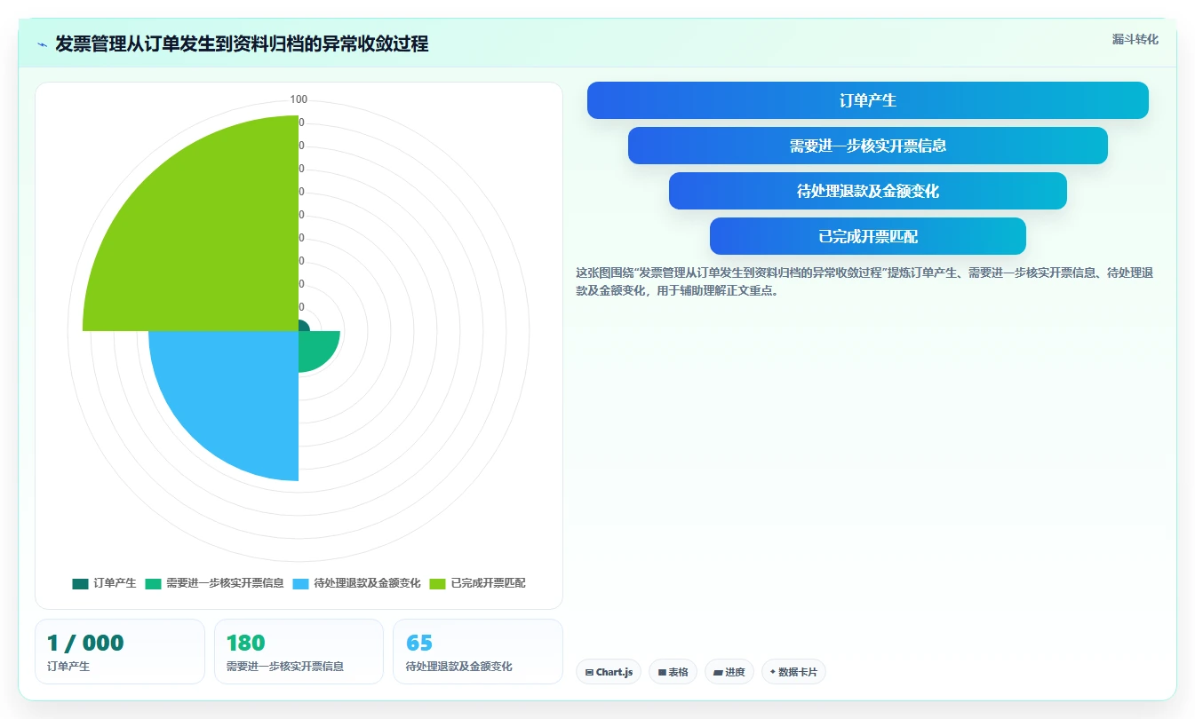Click the 100 axis tick label

pyautogui.click(x=299, y=99)
